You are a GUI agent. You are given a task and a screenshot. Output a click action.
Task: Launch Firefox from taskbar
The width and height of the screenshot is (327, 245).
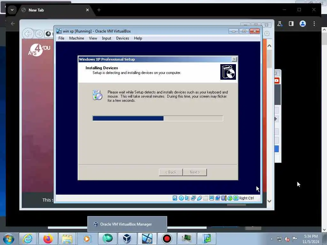tap(48, 239)
